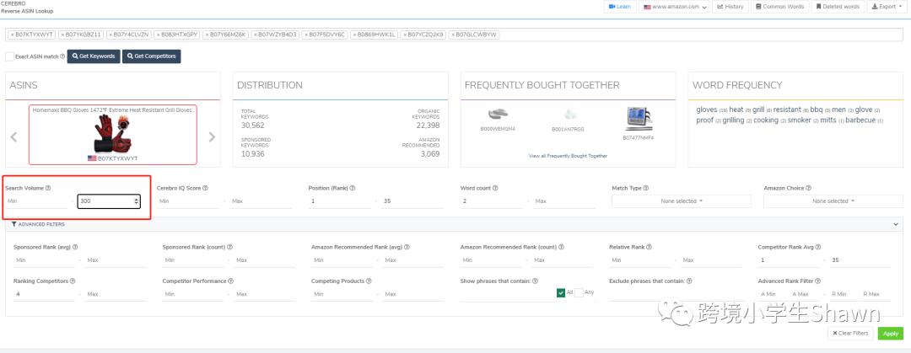This screenshot has width=911, height=353.
Task: Click the Get Keywords button
Action: click(93, 56)
